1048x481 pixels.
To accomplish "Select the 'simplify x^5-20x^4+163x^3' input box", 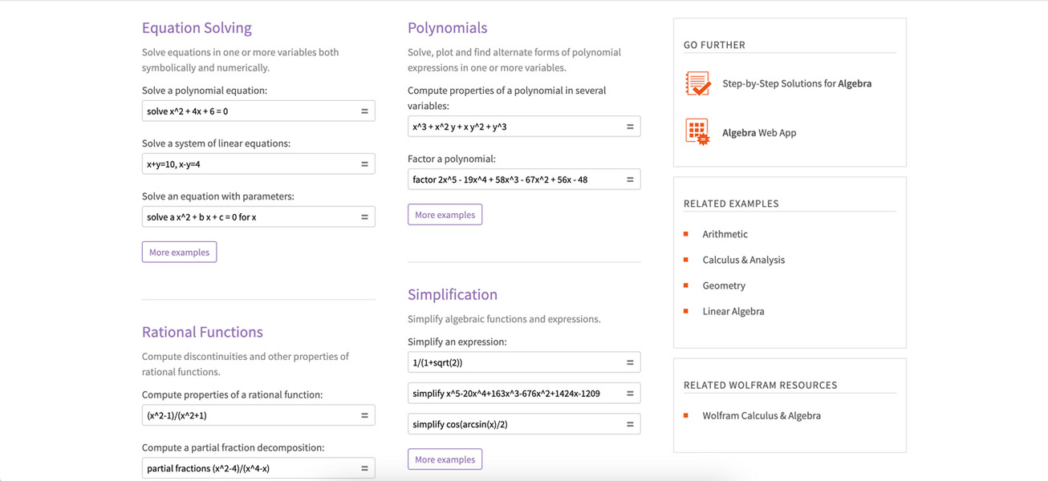I will tap(514, 394).
